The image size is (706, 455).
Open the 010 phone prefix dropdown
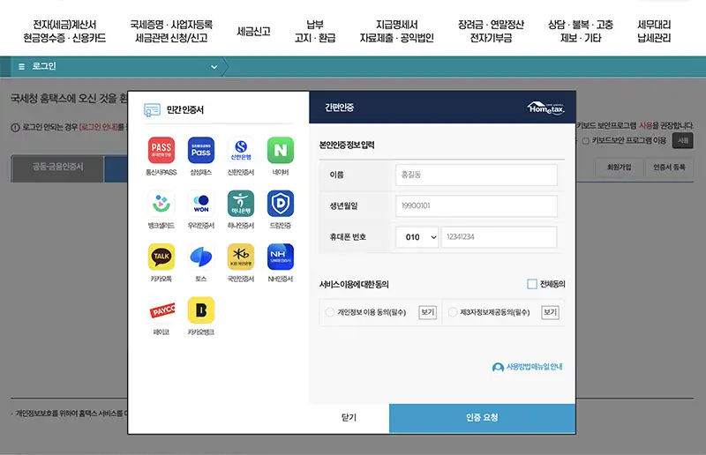coord(417,237)
